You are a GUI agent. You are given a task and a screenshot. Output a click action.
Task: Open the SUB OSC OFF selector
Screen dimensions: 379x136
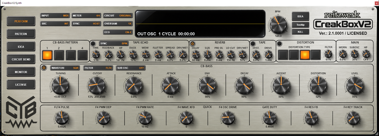click(x=131, y=68)
